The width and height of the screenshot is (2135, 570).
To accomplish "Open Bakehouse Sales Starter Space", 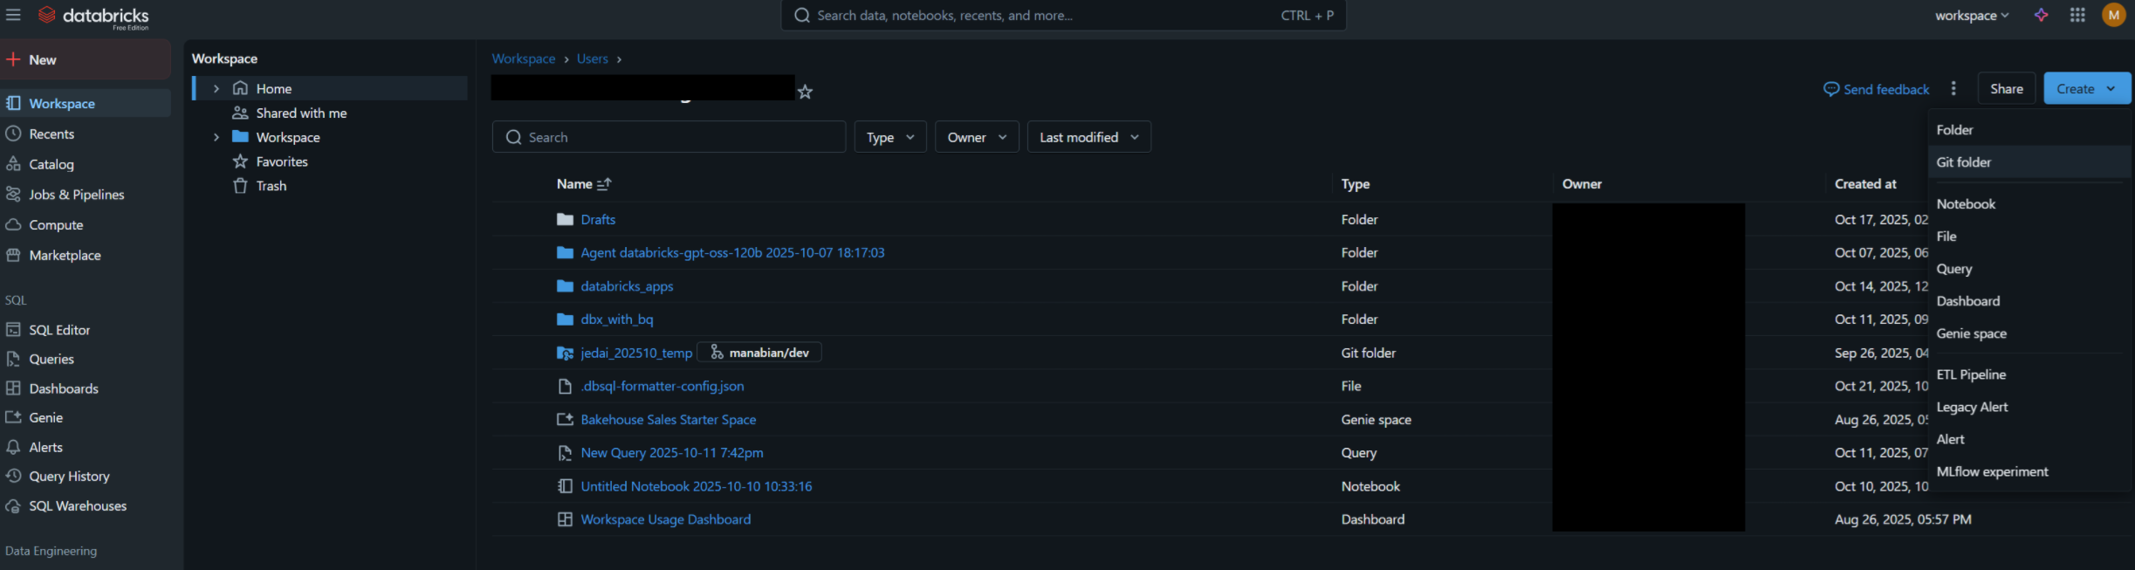I will 669,420.
